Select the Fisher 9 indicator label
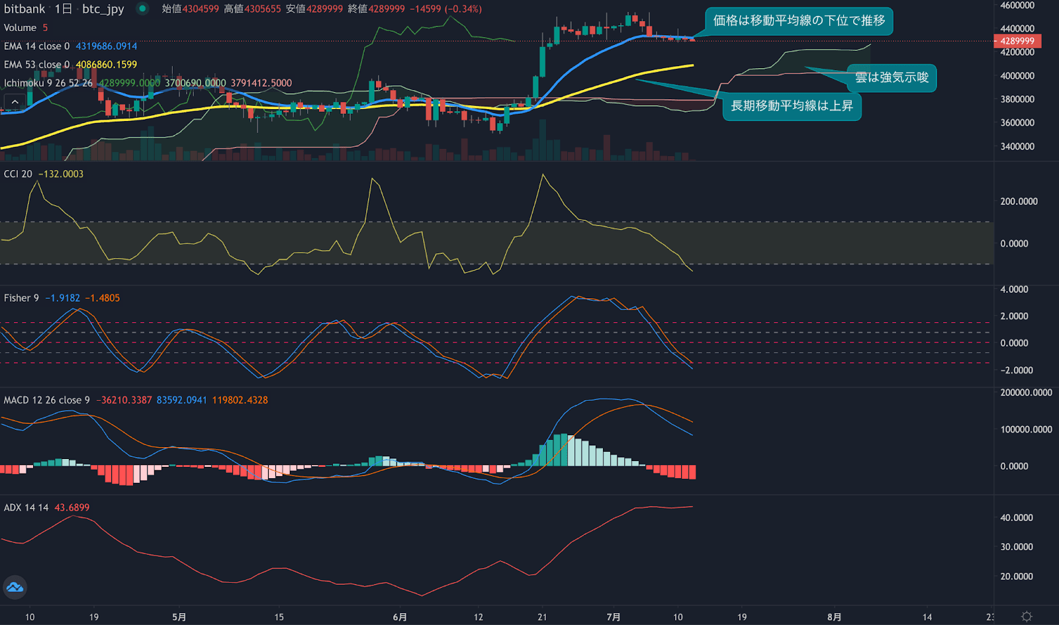Viewport: 1059px width, 625px height. [x=21, y=298]
